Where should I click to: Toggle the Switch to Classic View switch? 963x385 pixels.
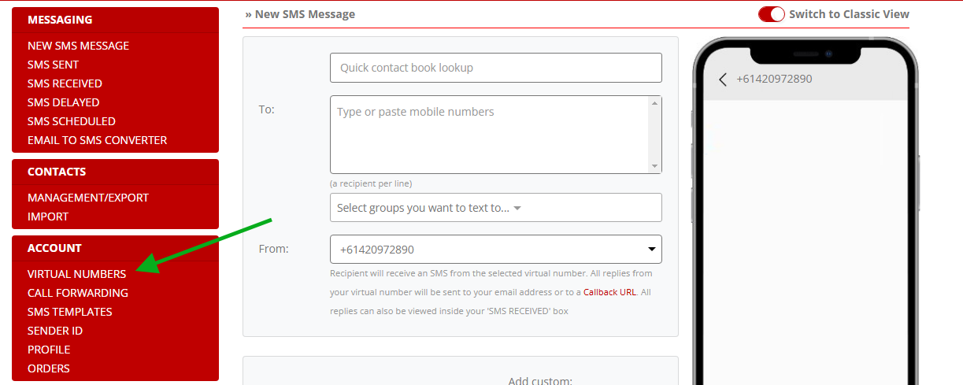[772, 14]
